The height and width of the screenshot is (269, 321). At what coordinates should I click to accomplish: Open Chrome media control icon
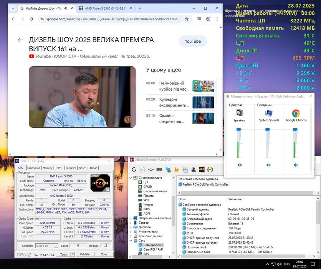199,19
